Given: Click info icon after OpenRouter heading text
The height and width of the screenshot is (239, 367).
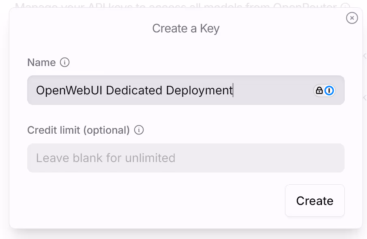Looking at the screenshot, I should click(x=345, y=6).
